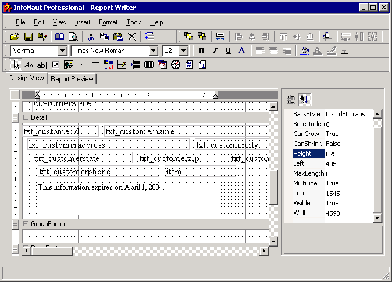Open the Times New Roman font dropdown

[154, 51]
